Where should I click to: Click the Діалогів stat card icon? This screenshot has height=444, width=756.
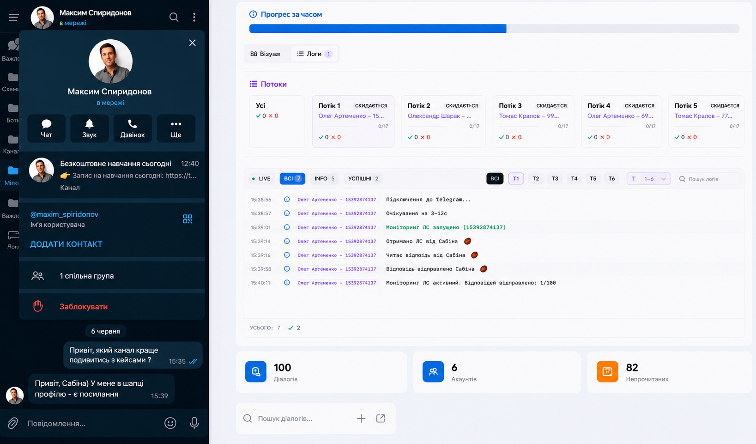(256, 371)
